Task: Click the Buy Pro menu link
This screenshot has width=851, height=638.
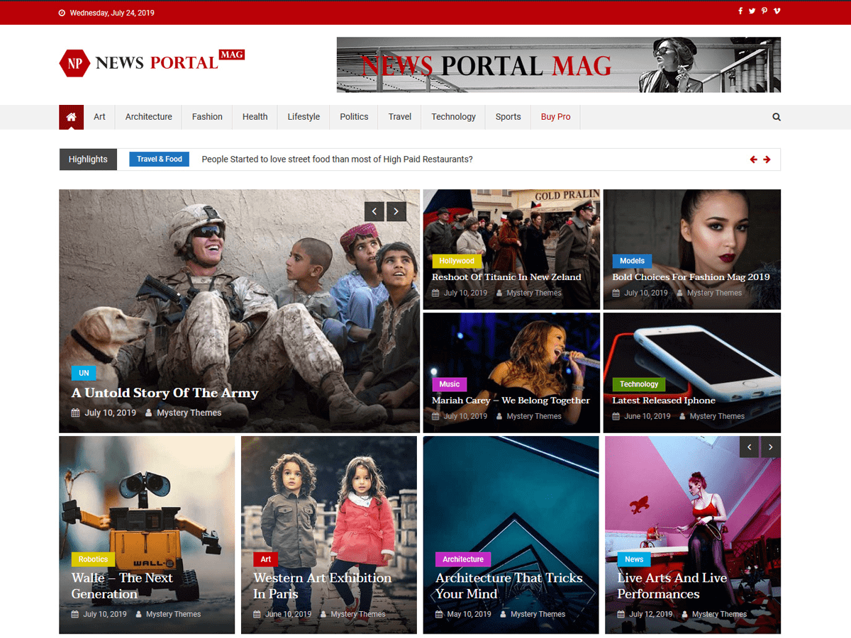Action: 555,117
